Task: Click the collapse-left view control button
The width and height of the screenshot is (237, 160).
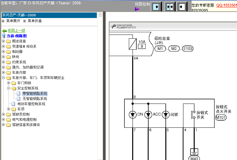Action: [x=182, y=7]
